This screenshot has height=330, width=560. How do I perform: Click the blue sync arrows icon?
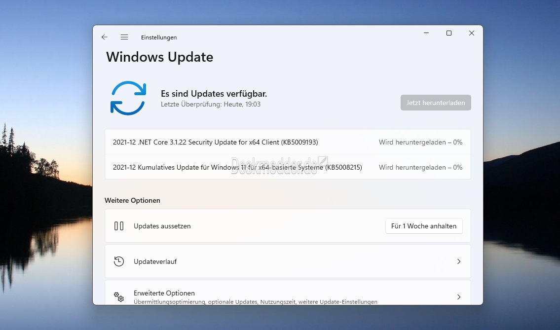[x=128, y=98]
